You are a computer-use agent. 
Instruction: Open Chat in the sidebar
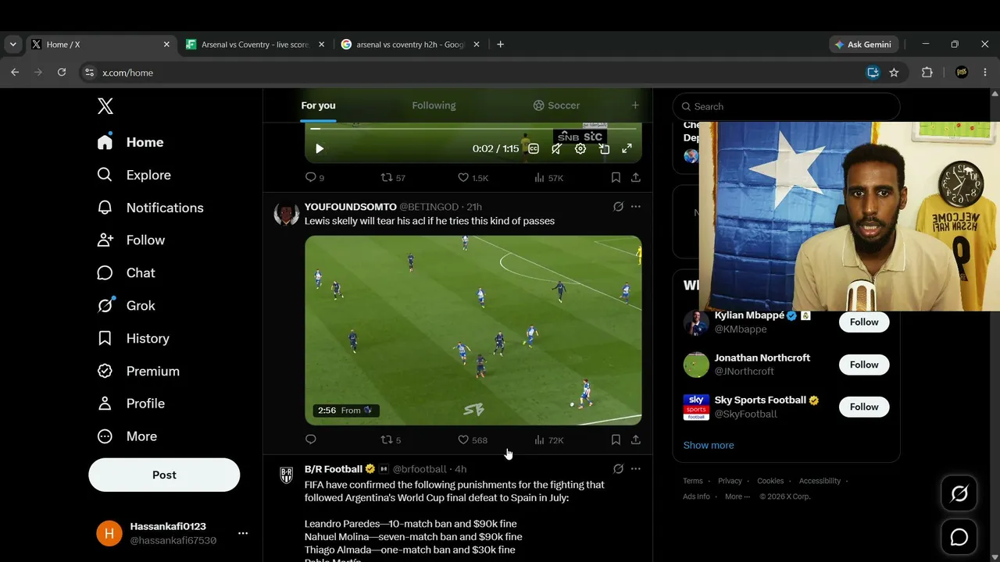coord(126,273)
